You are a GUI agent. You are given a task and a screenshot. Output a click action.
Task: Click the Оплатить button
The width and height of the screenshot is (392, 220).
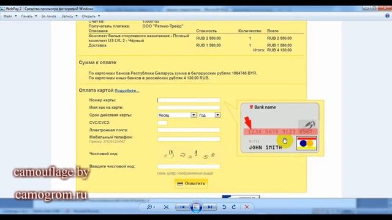[x=191, y=183]
